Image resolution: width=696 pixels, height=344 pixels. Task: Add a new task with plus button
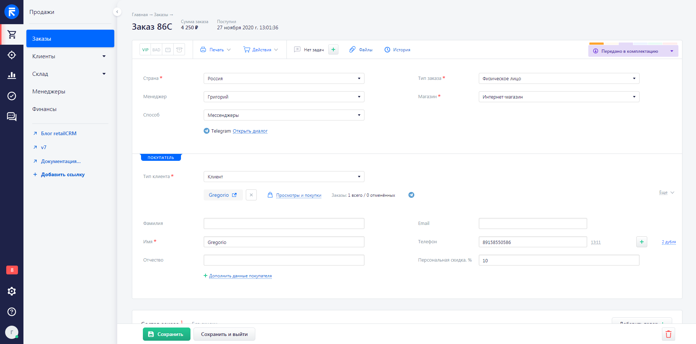point(333,49)
